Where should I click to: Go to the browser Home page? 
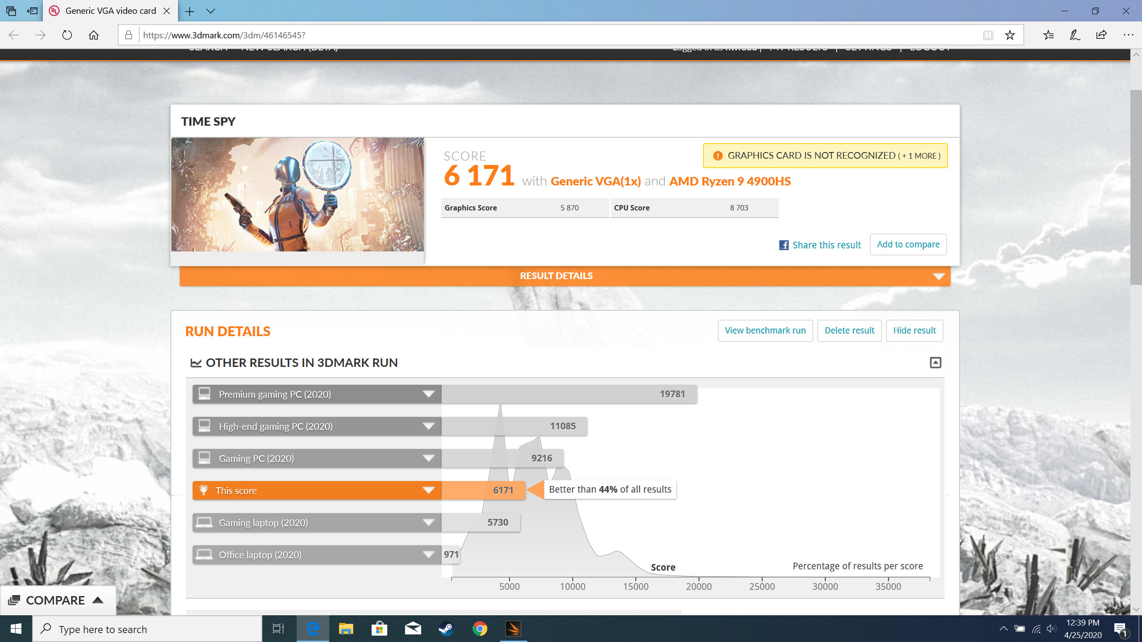94,35
